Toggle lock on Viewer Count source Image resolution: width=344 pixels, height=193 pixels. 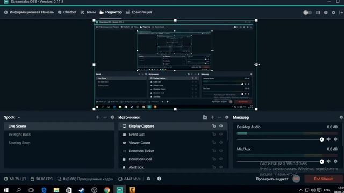click(x=214, y=142)
